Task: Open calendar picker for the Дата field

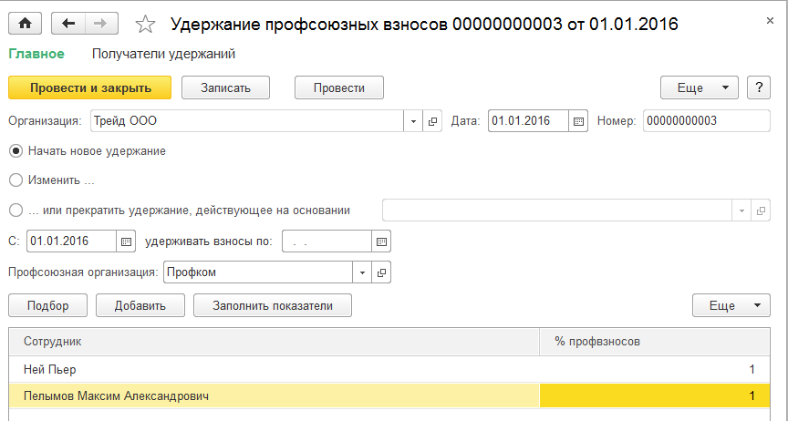Action: coord(578,121)
